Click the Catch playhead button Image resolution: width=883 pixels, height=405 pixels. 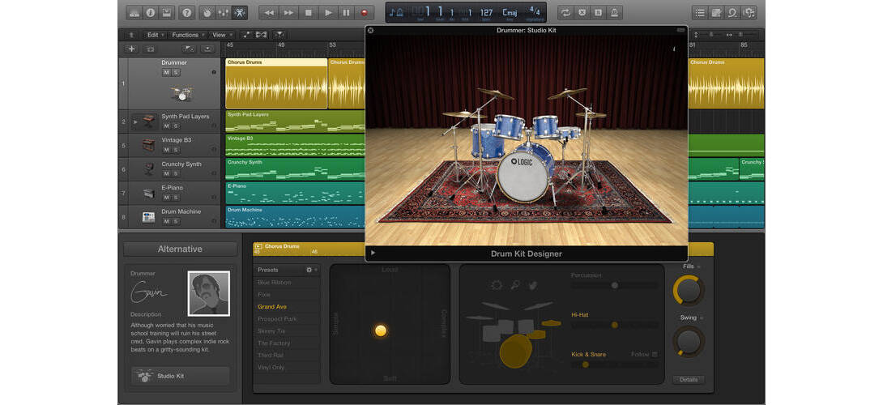[279, 34]
